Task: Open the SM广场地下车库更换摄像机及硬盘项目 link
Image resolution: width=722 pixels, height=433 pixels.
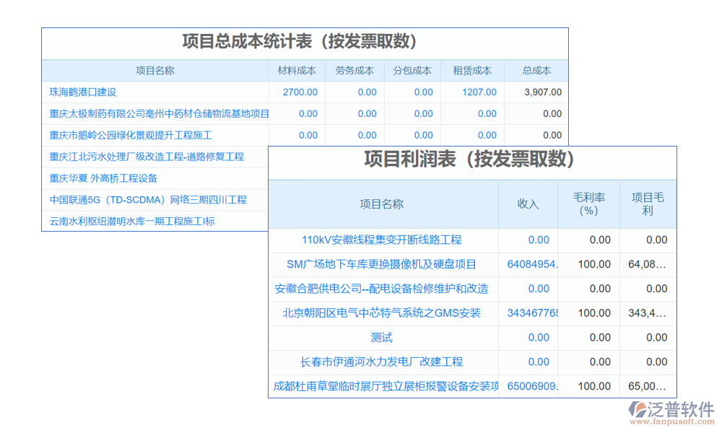Action: point(381,264)
